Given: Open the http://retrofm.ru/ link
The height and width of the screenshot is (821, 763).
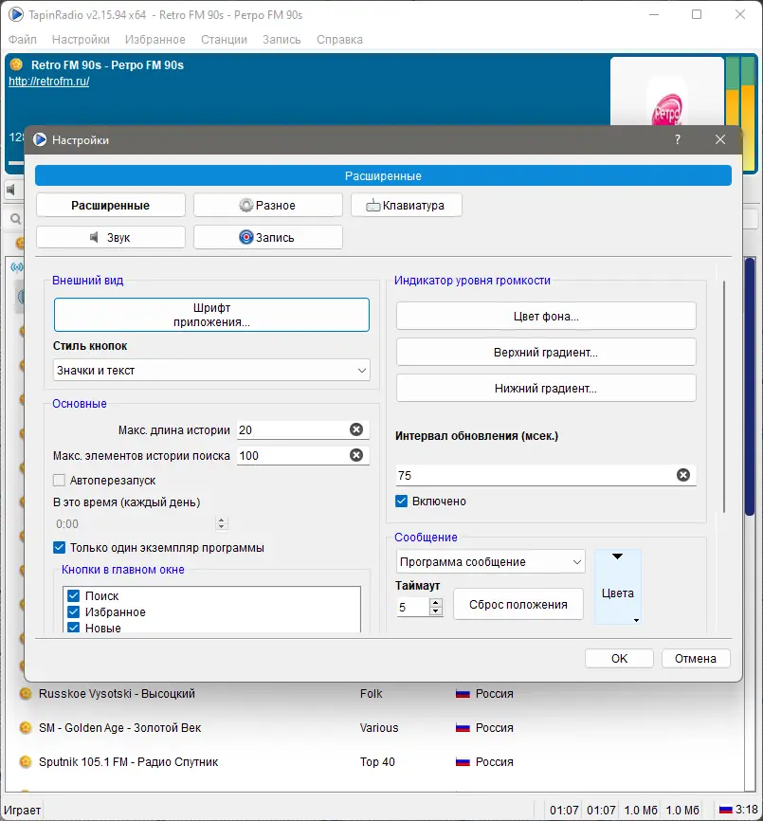Looking at the screenshot, I should click(x=48, y=82).
